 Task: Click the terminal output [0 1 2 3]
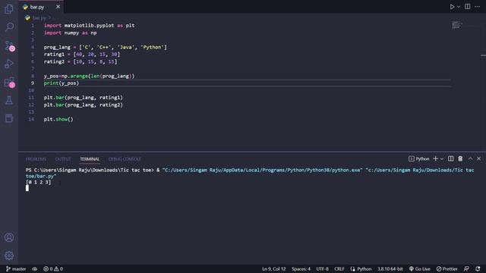39,182
